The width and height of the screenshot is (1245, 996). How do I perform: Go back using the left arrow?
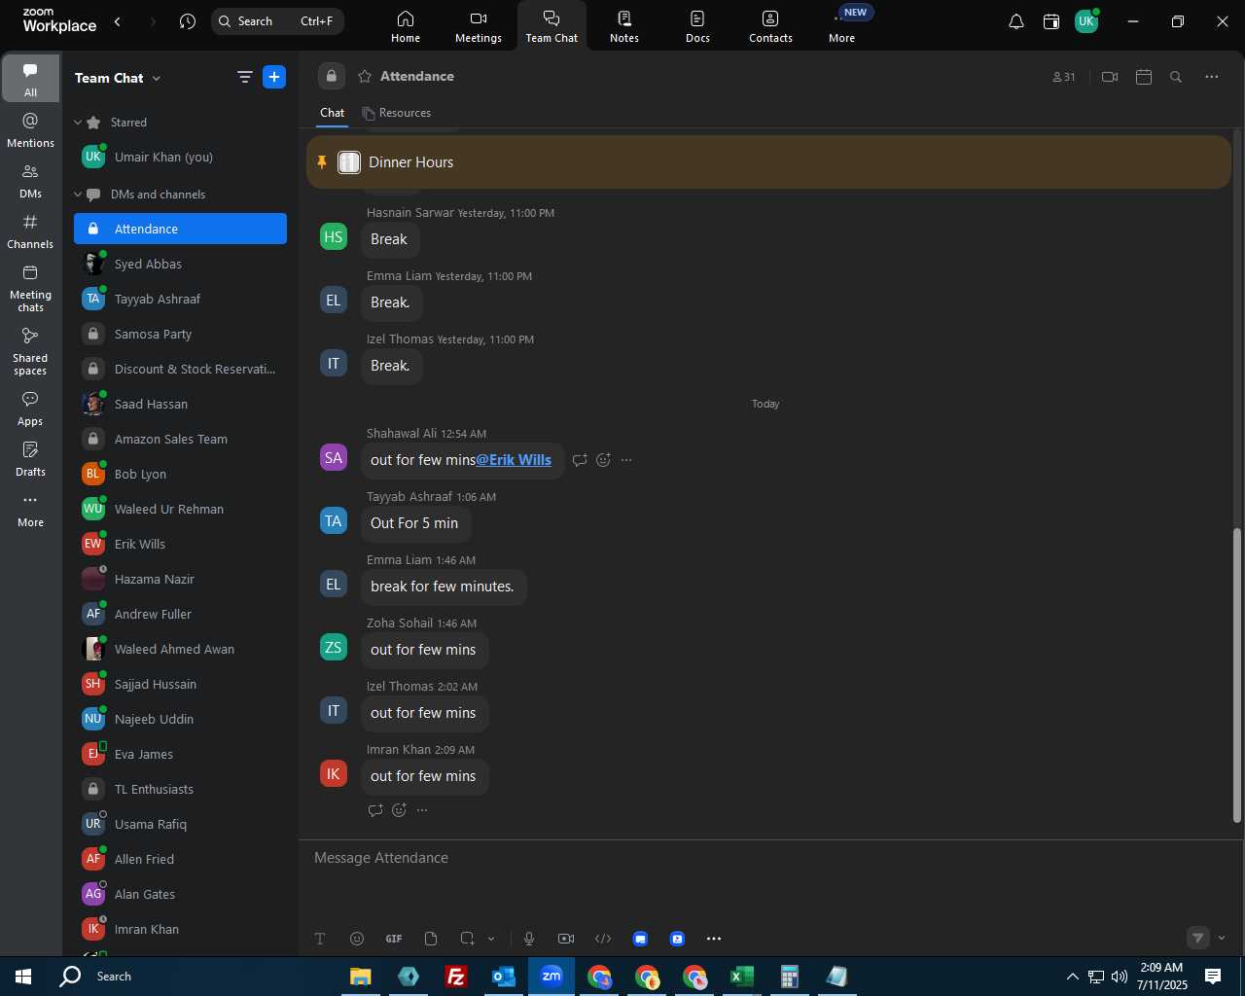point(118,21)
